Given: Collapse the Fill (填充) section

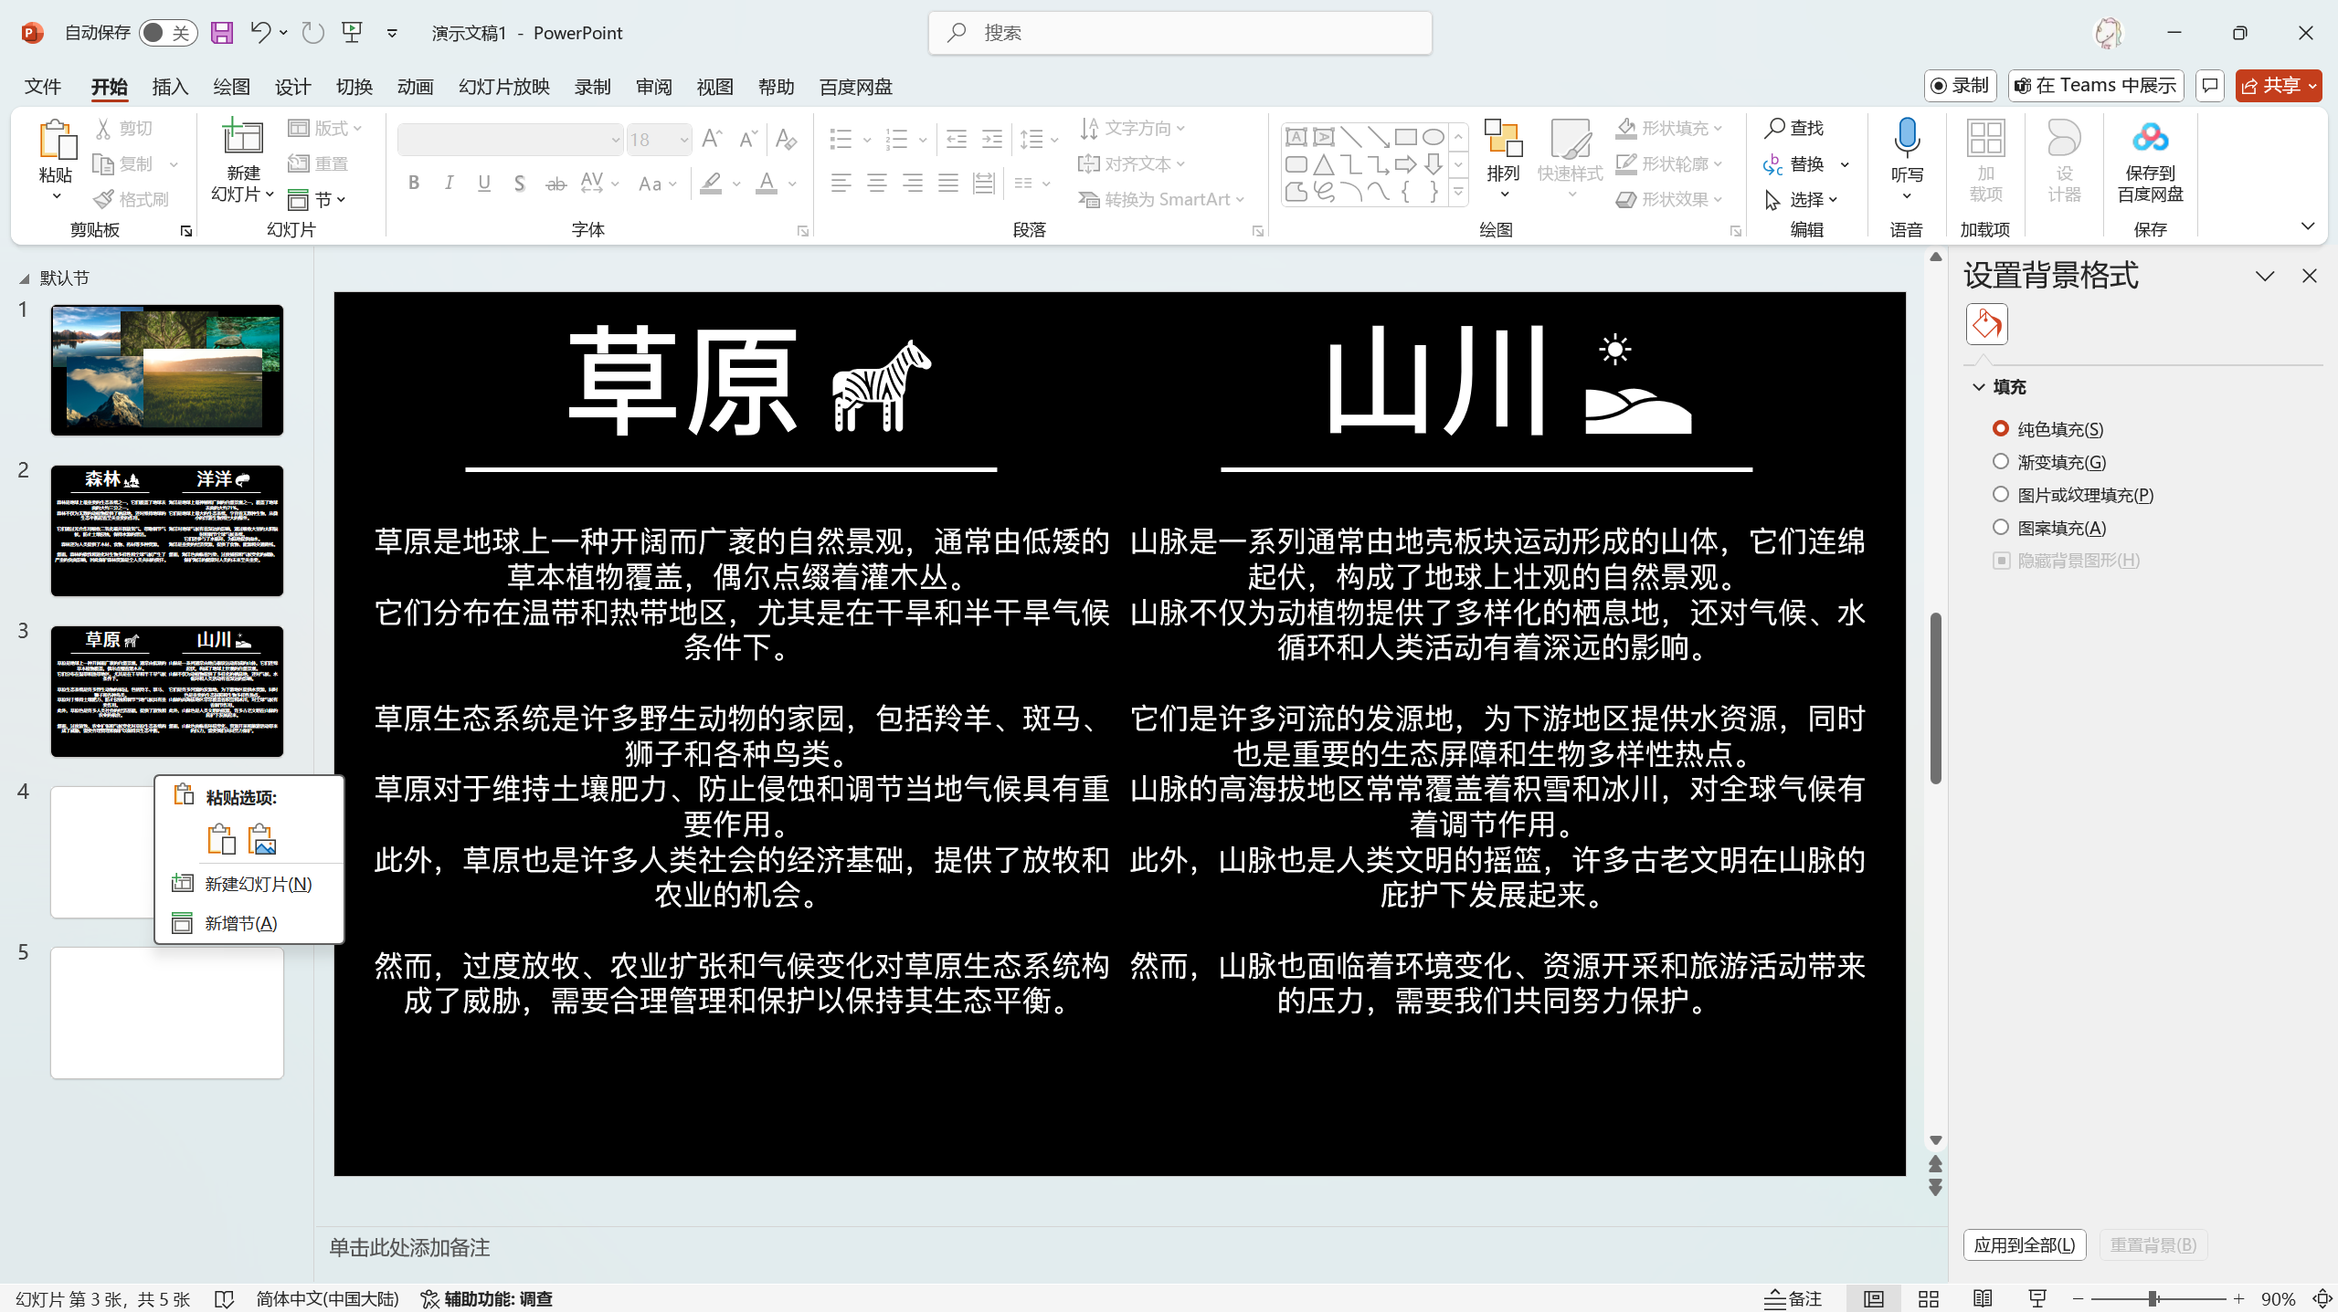Looking at the screenshot, I should (1979, 387).
